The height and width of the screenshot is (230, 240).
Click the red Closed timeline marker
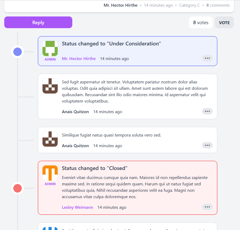[18, 188]
